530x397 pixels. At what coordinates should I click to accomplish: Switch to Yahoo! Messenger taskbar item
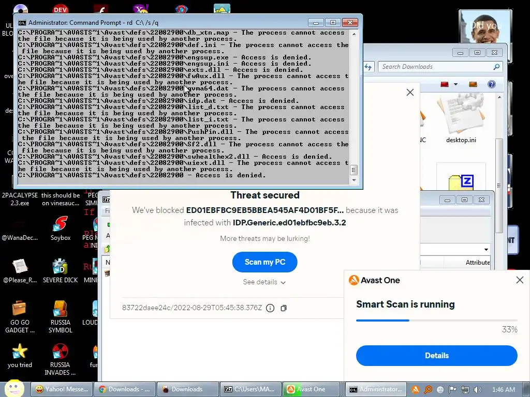pyautogui.click(x=62, y=389)
